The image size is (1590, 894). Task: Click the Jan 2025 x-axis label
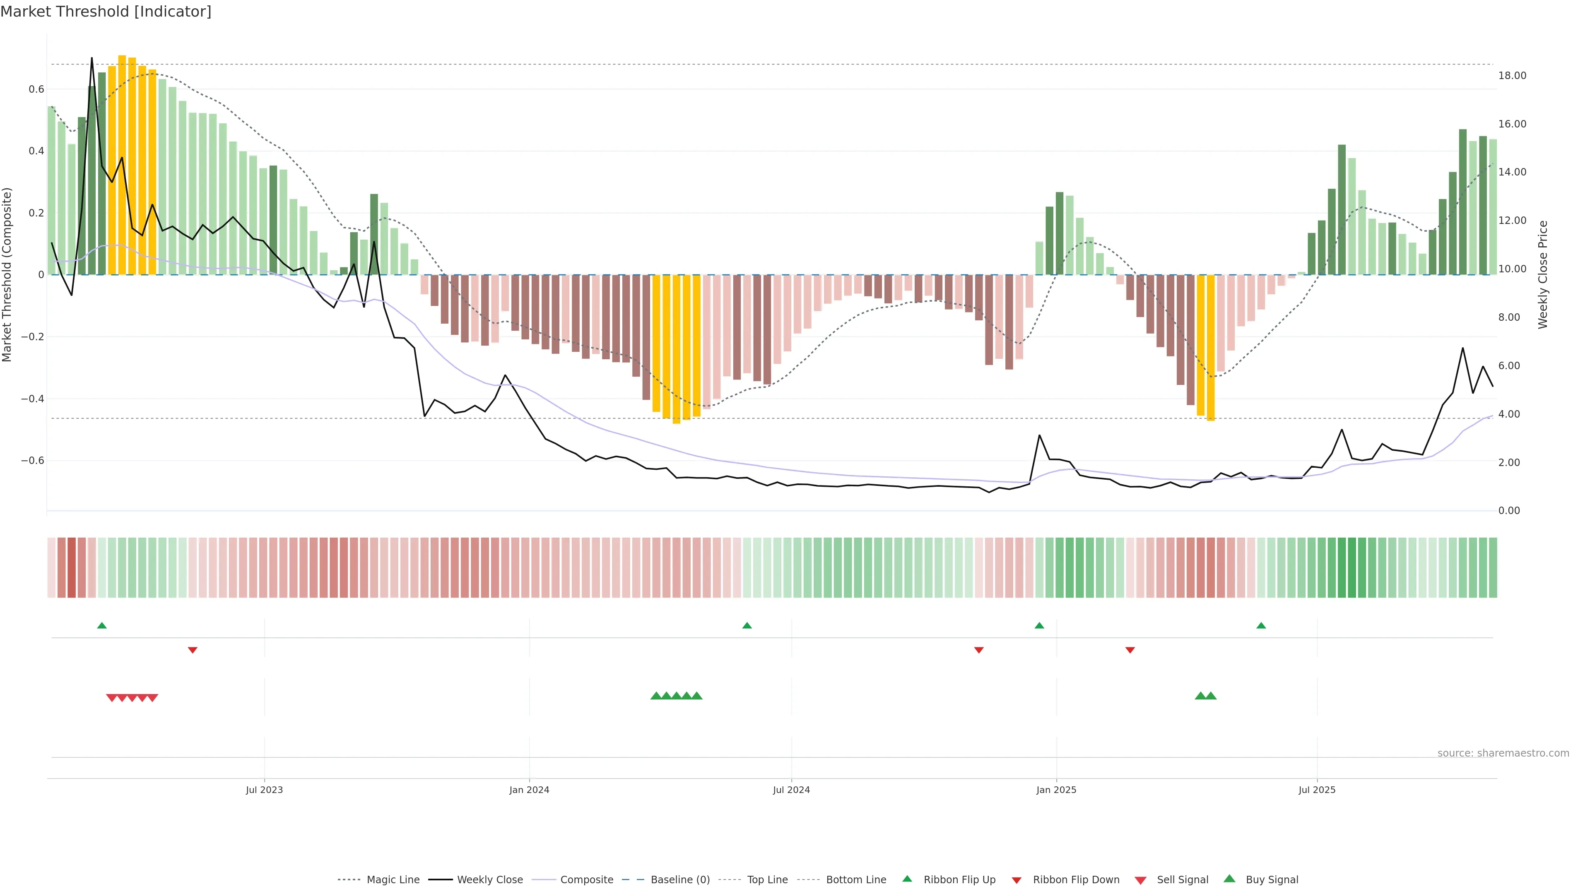pyautogui.click(x=1056, y=790)
